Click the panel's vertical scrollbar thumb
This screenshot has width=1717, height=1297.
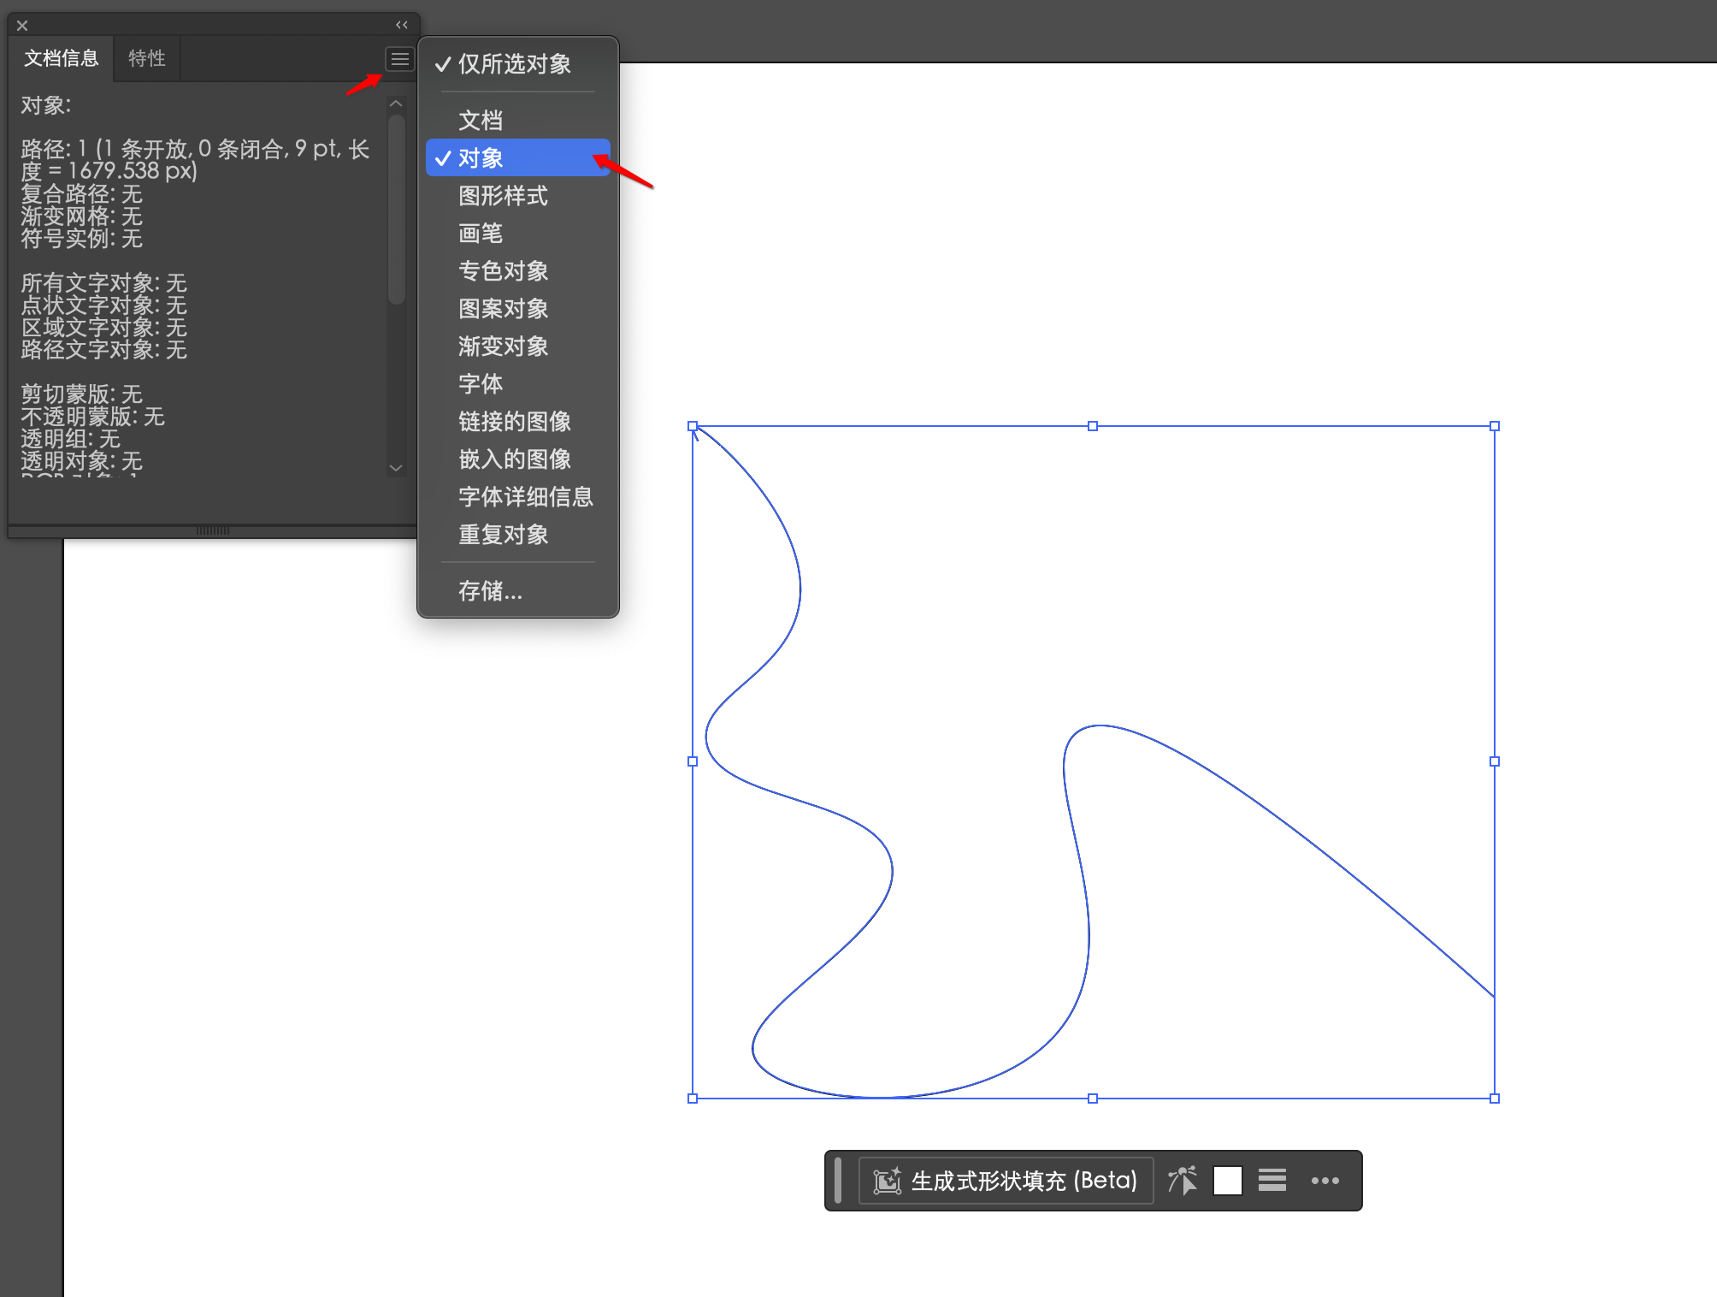click(x=396, y=210)
